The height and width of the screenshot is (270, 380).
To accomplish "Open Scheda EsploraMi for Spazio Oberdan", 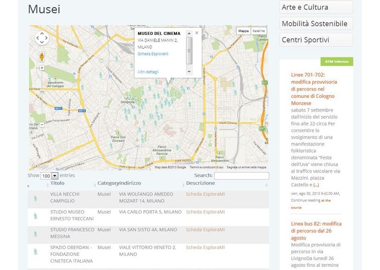I will point(206,248).
